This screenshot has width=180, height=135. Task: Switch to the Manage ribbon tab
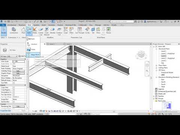click(x=98, y=25)
